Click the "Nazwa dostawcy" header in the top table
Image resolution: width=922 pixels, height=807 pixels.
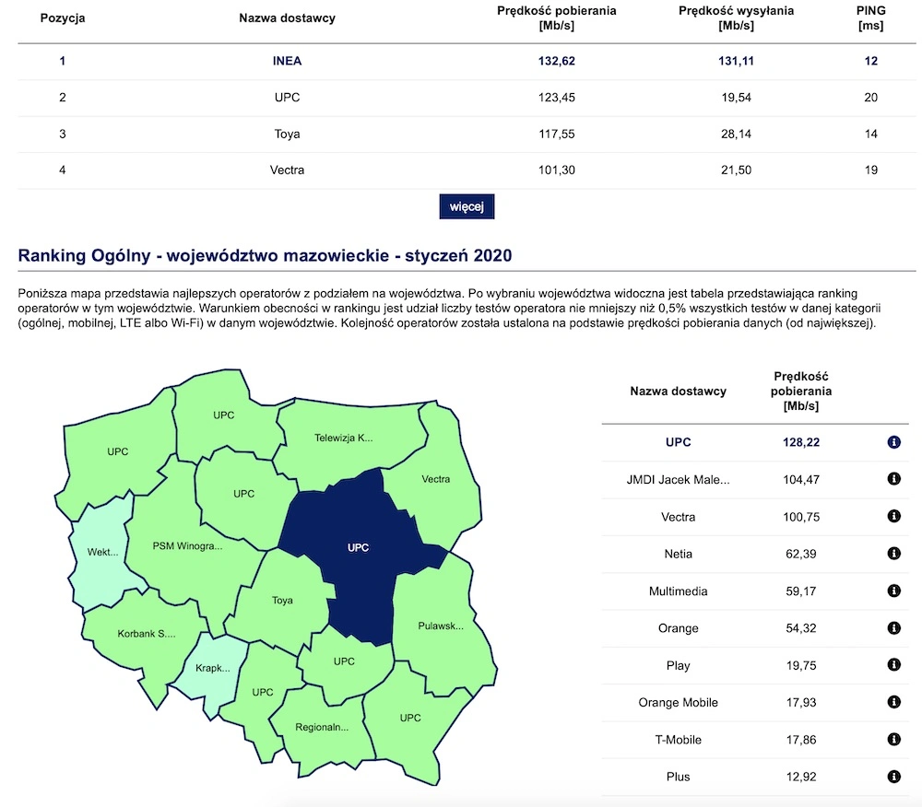coord(287,18)
